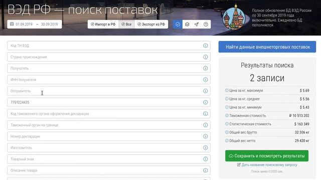Focus the Изготовитель input field
This screenshot has width=321, height=180.
pos(109,147)
